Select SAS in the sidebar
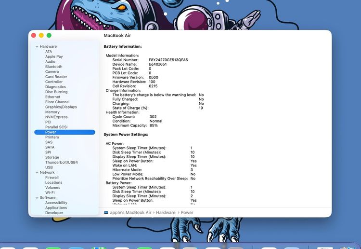Image resolution: width=361 pixels, height=249 pixels. (x=49, y=142)
